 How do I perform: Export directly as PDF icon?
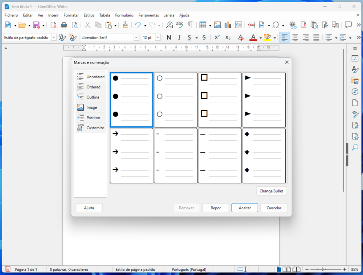pyautogui.click(x=53, y=25)
